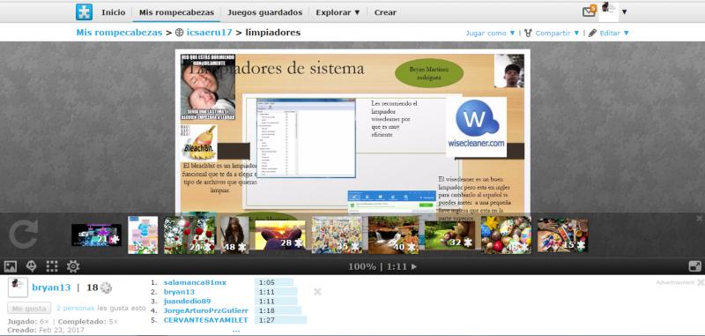Toggle the ghost image icon
The image size is (705, 336).
[31, 266]
